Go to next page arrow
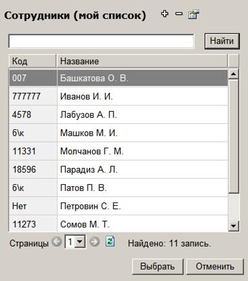The width and height of the screenshot is (248, 281). click(94, 242)
